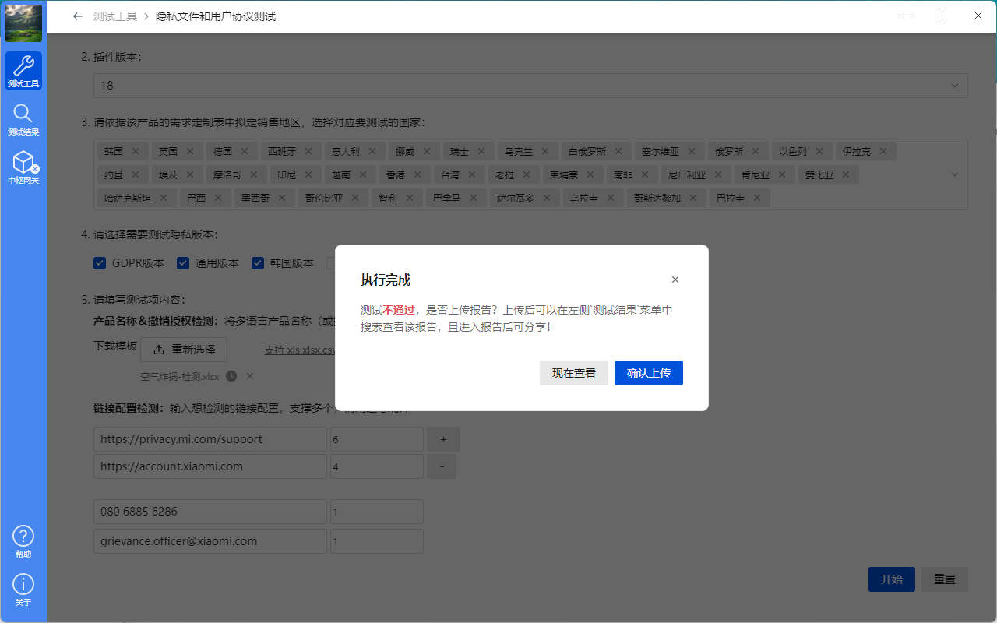The width and height of the screenshot is (997, 623).
Task: Click the back arrow in the header
Action: [77, 16]
